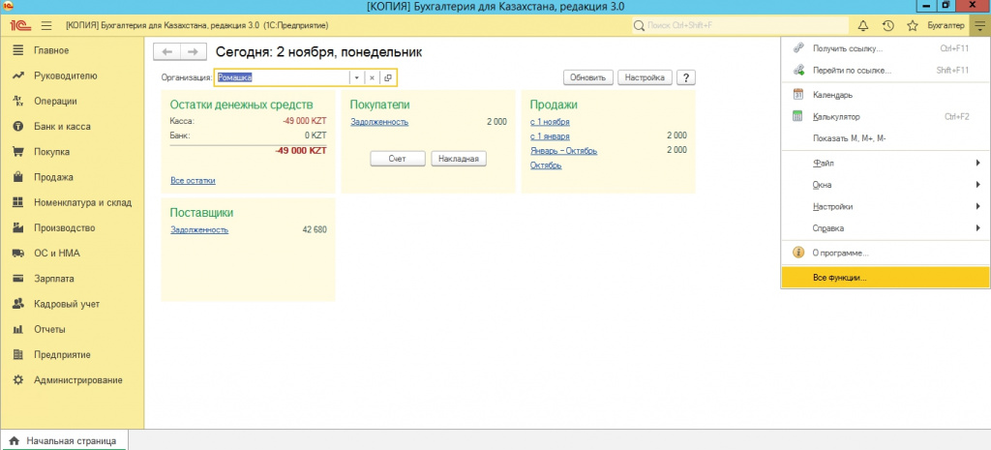Open history clock icon

coord(887,26)
